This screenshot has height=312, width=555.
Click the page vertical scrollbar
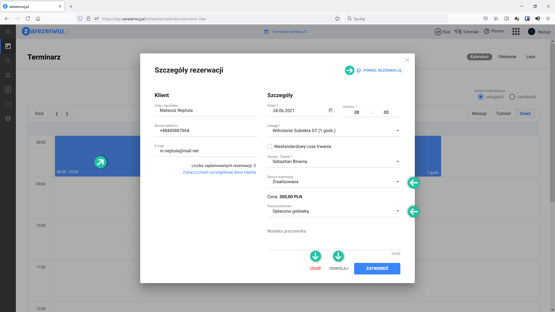tap(552, 123)
